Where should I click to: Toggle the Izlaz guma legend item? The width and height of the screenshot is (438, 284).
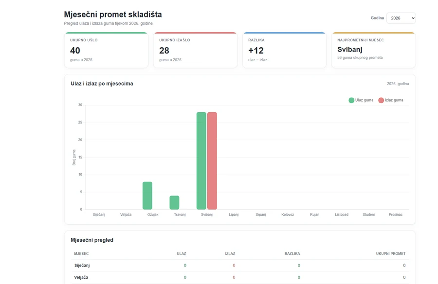[x=390, y=100]
